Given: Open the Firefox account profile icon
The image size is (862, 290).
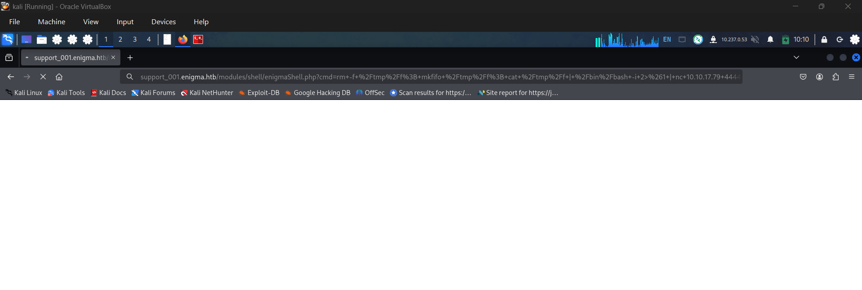Looking at the screenshot, I should tap(819, 77).
